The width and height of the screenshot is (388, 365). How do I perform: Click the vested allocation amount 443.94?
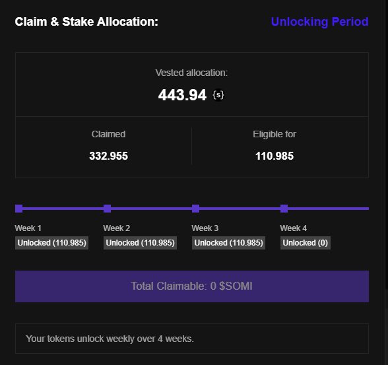click(182, 95)
